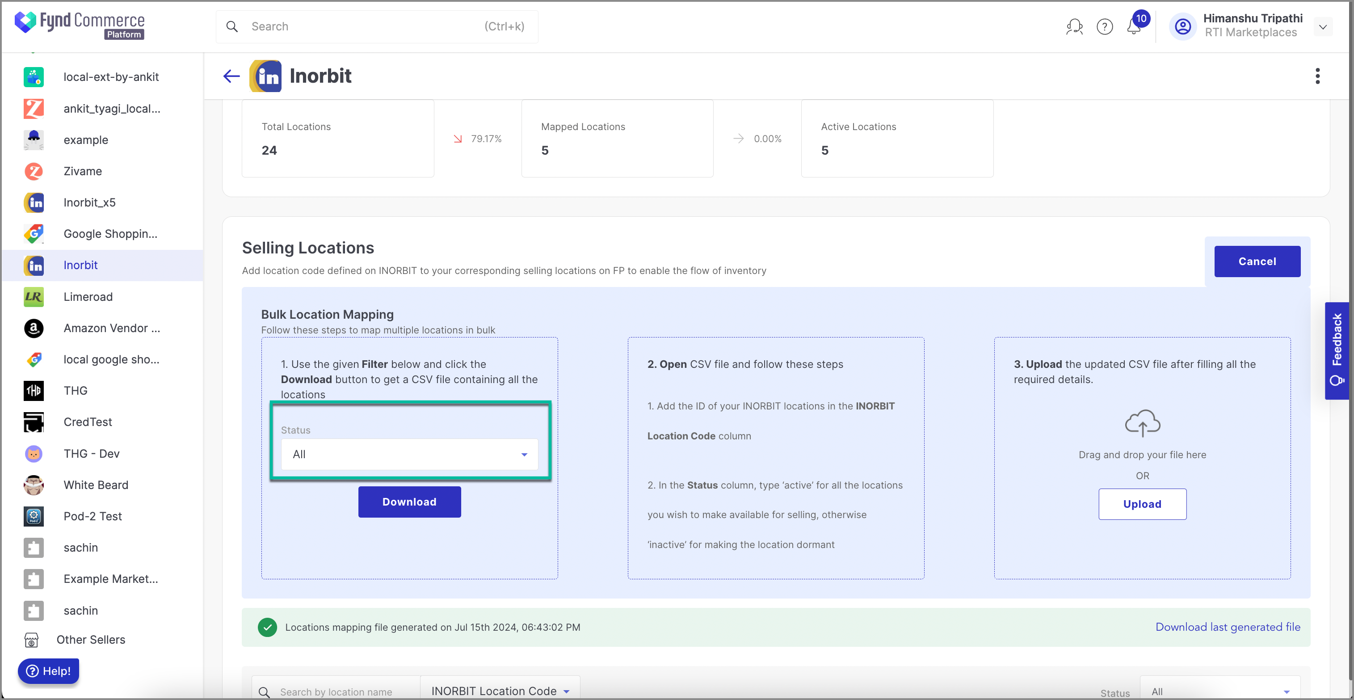
Task: Click the Inorbit logo in the page header
Action: point(265,76)
